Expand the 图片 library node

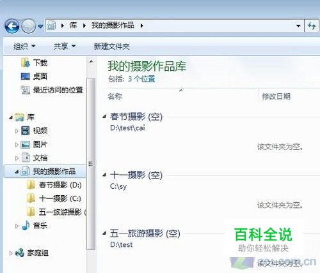coord(17,145)
